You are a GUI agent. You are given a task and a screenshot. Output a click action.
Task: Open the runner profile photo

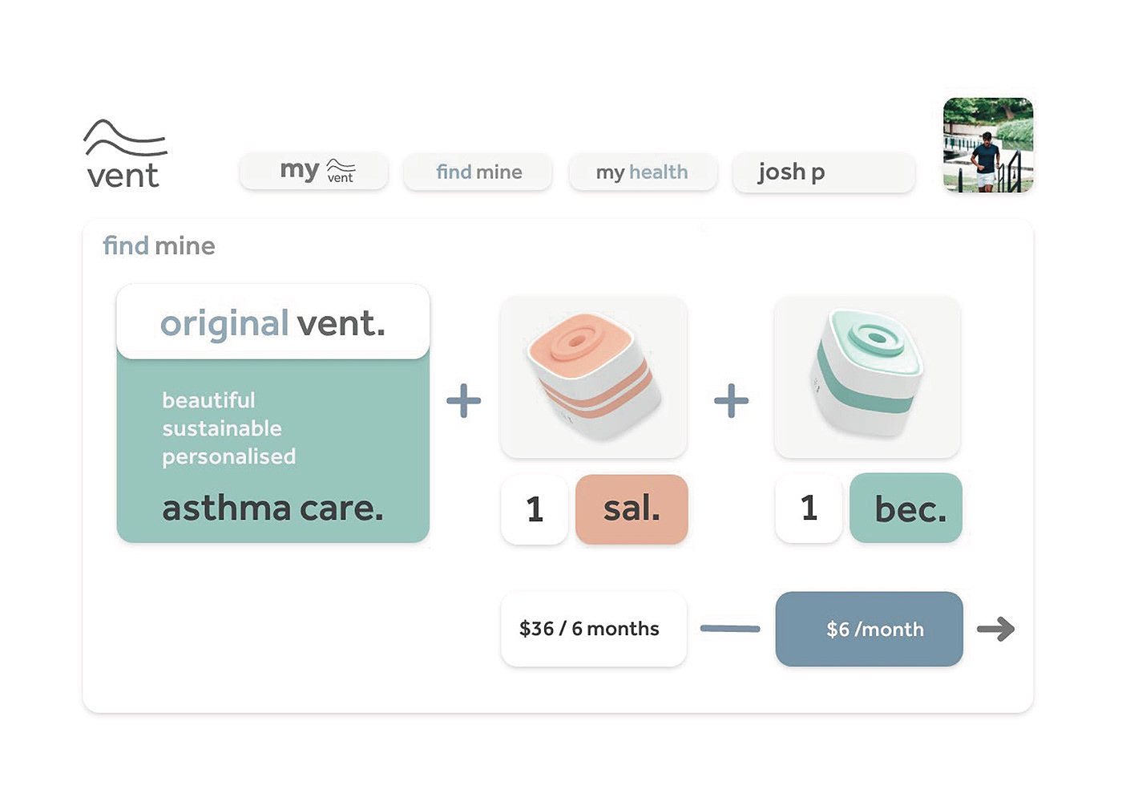pos(987,145)
